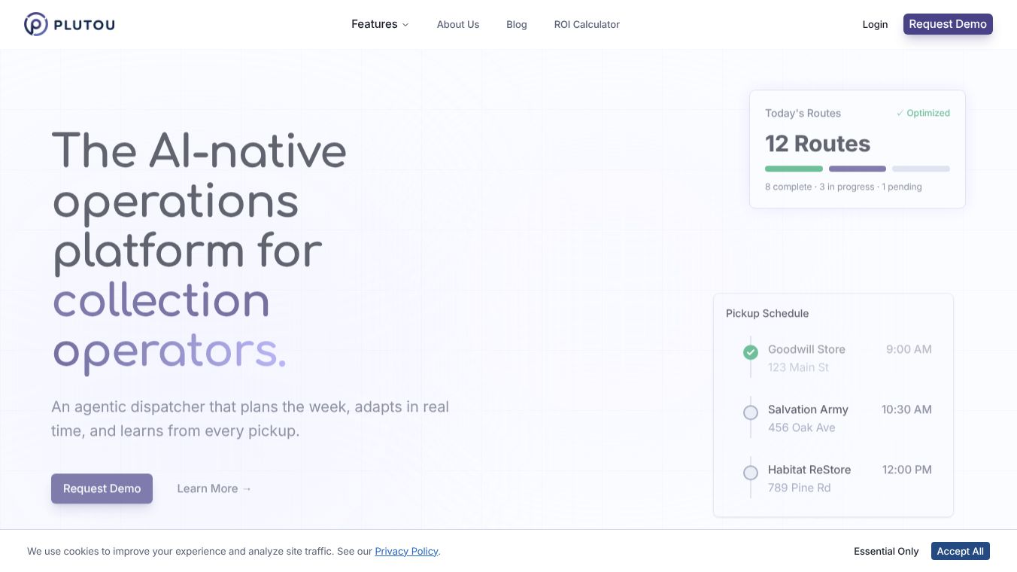Screen dimensions: 1017x572
Task: Select the Habitat ReStore pickup circle
Action: point(751,473)
